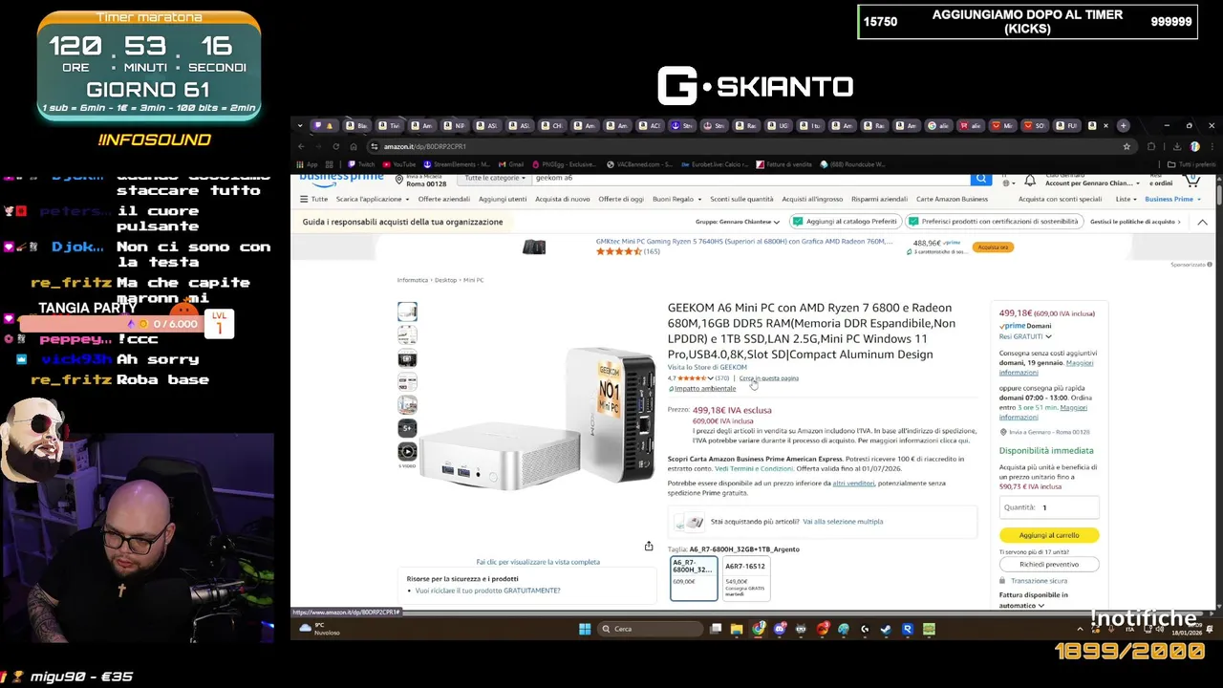Open the browser downloads icon
1223x688 pixels.
(x=1176, y=146)
